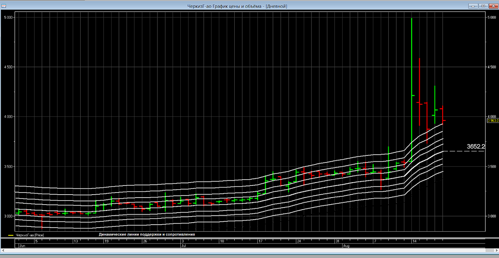Click the yellow legend line swatch
Image resolution: width=499 pixels, height=258 pixels.
[x=10, y=236]
